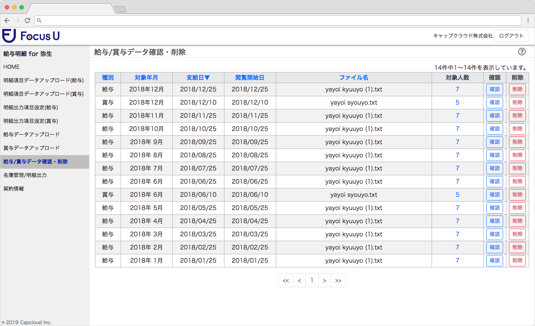Sort table by 種別 column header

[108, 78]
